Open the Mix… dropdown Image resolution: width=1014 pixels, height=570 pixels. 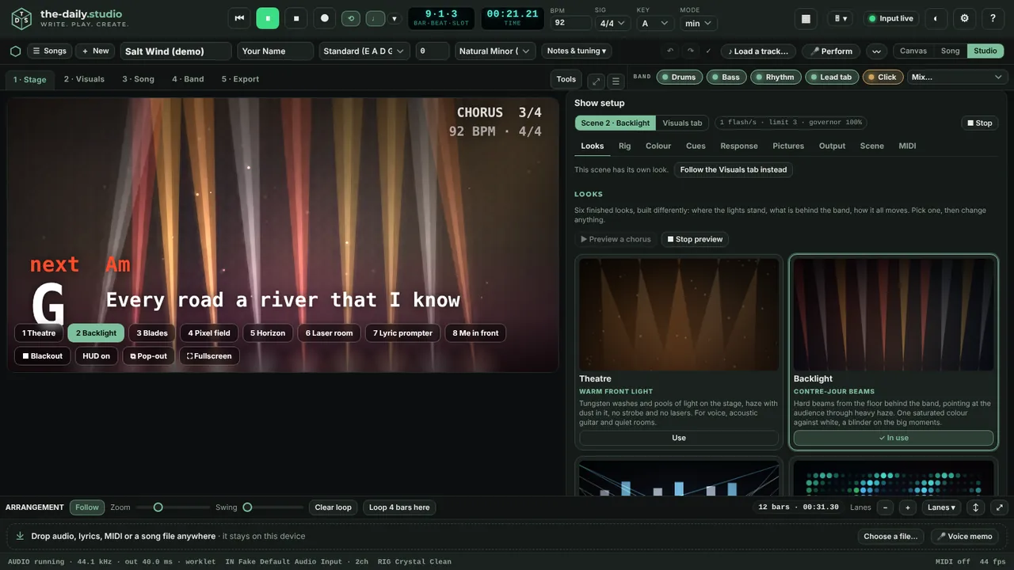(x=957, y=77)
